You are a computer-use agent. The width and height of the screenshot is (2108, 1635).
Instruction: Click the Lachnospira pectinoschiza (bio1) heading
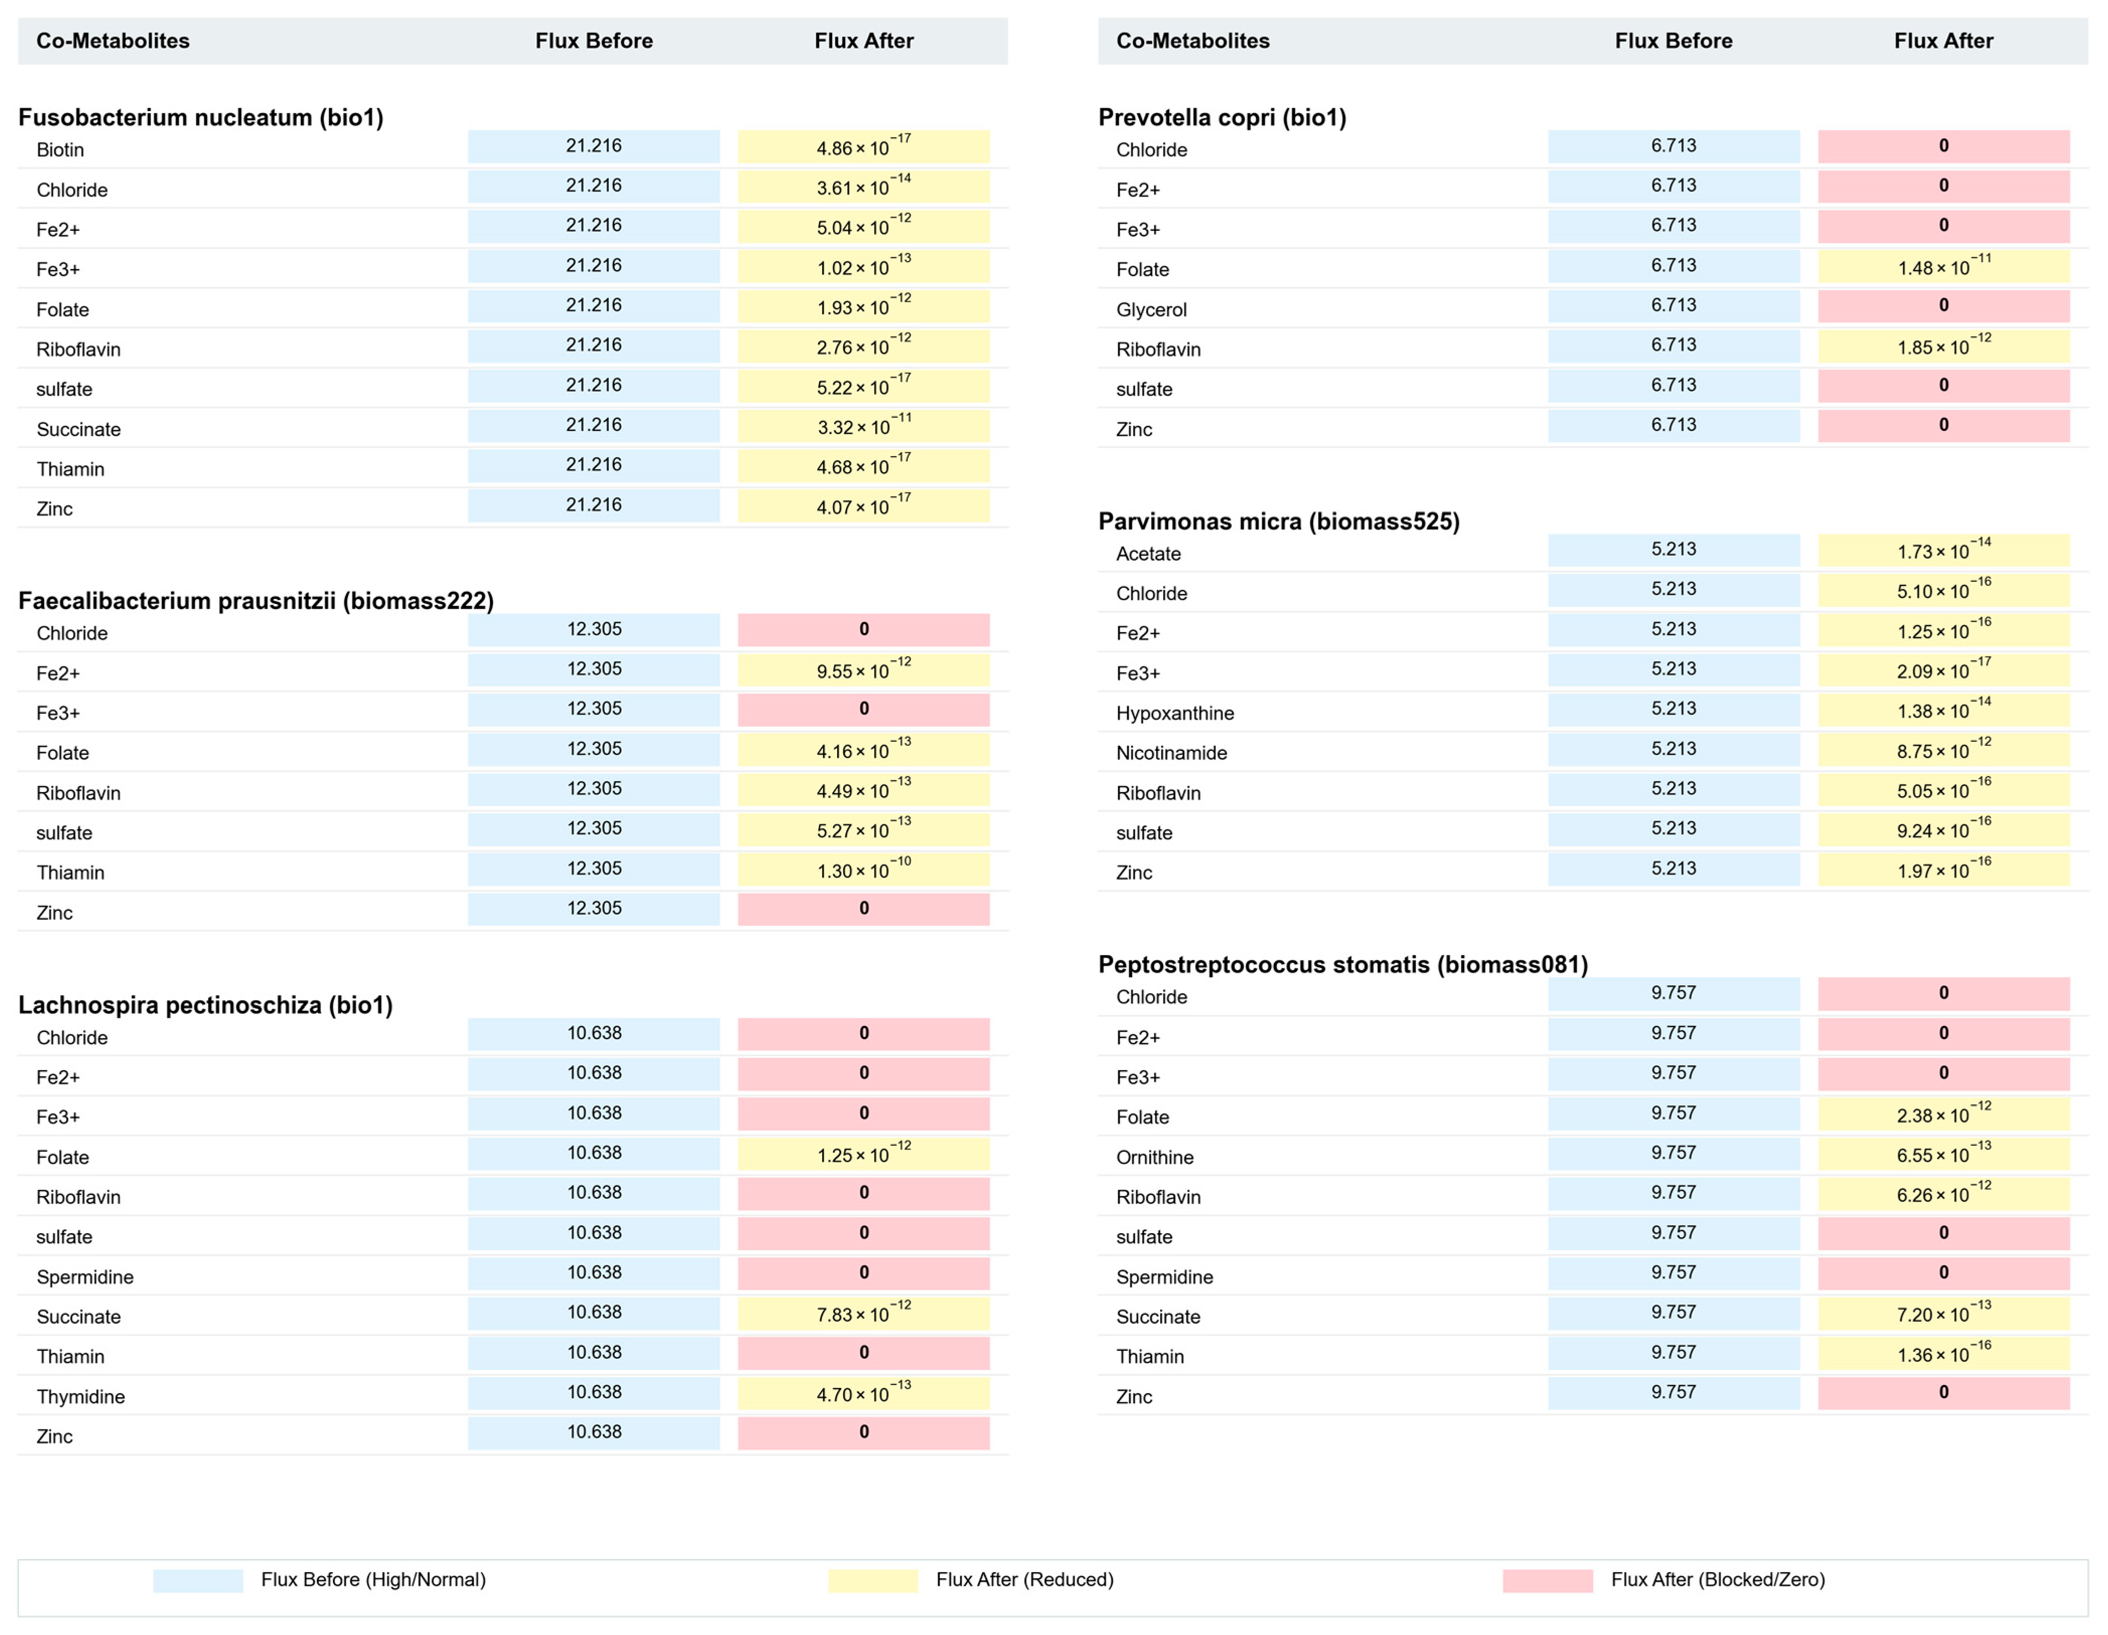[206, 1004]
